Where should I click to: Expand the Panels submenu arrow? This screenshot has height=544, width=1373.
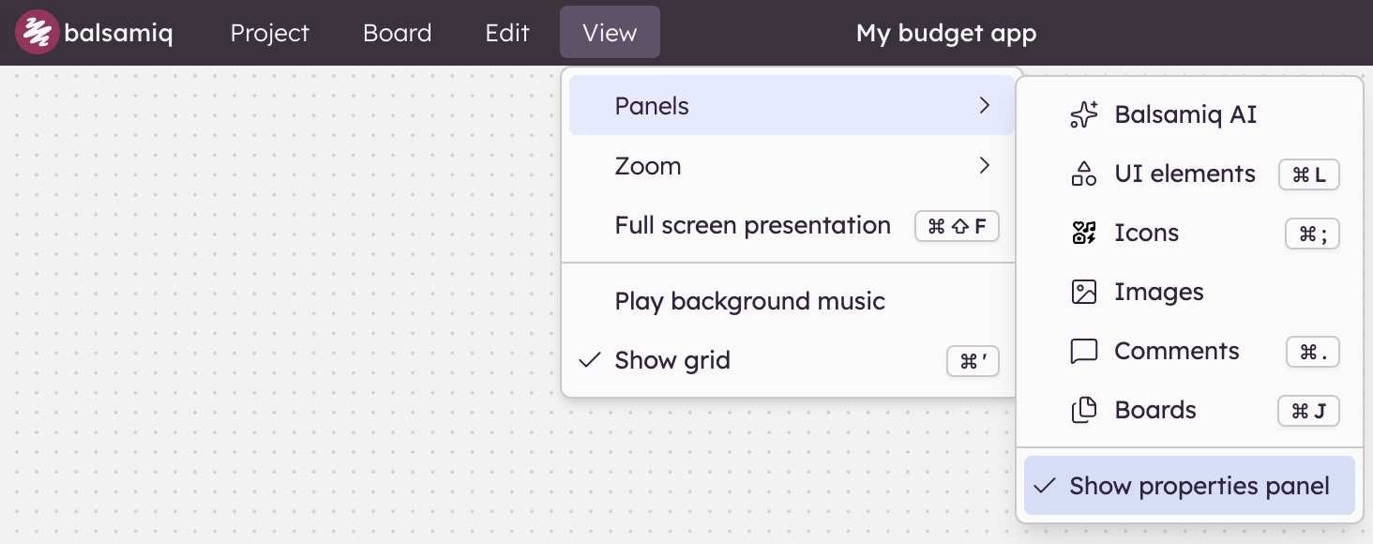pos(984,106)
